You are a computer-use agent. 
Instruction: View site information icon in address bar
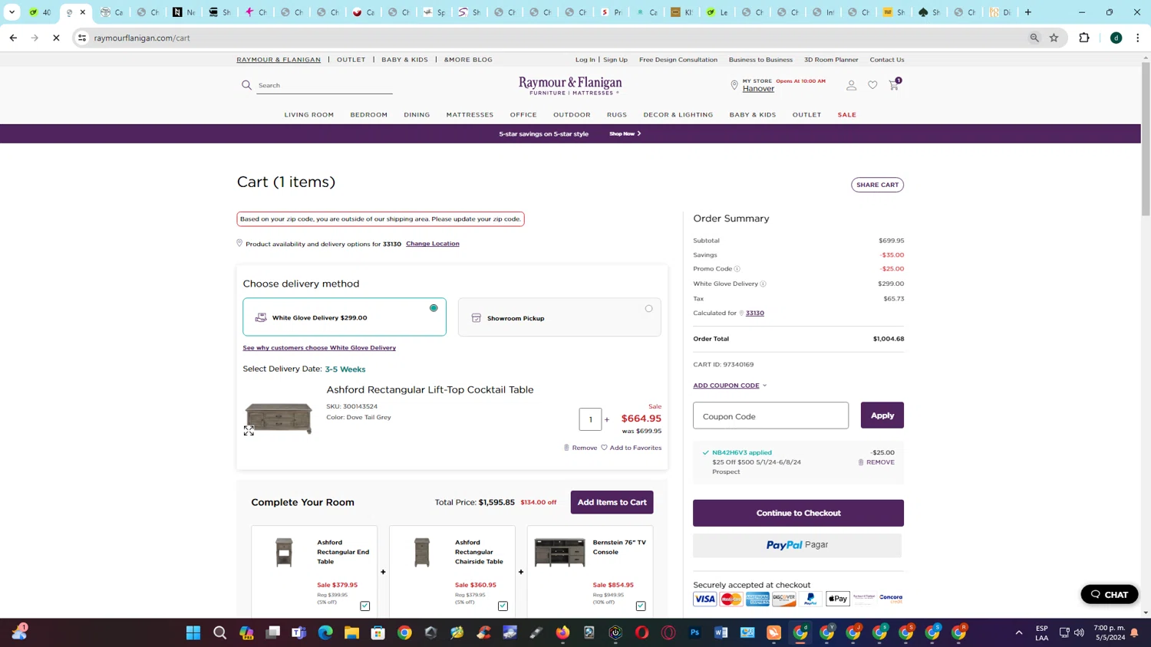(x=82, y=38)
